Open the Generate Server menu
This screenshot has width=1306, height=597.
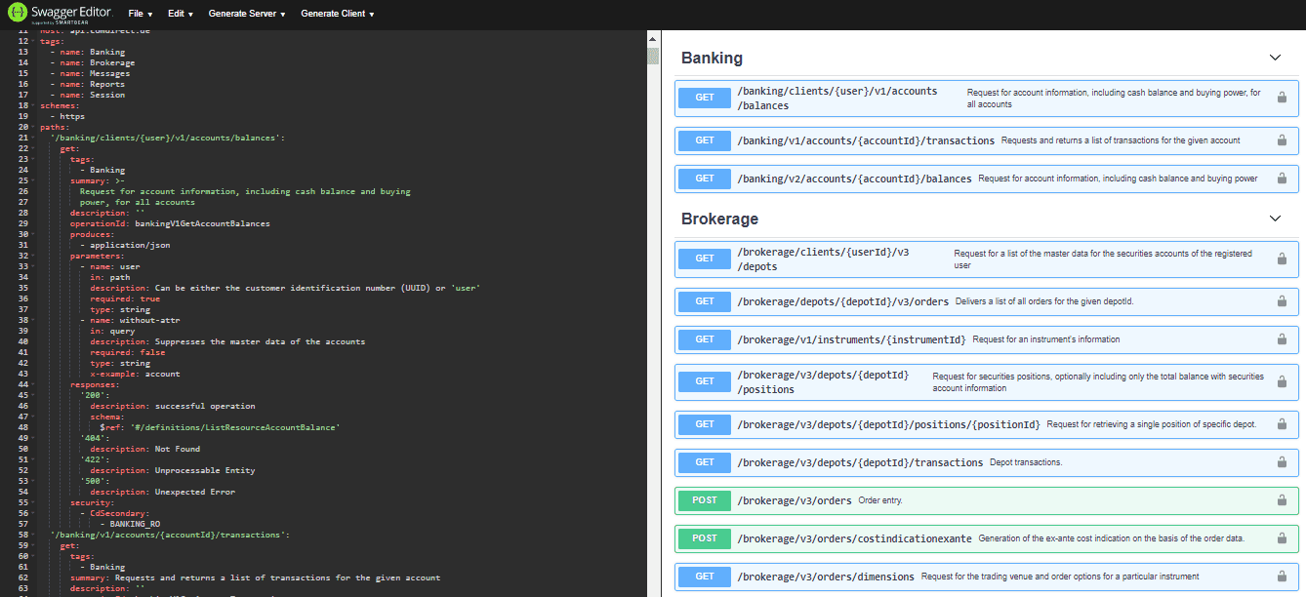coord(247,14)
